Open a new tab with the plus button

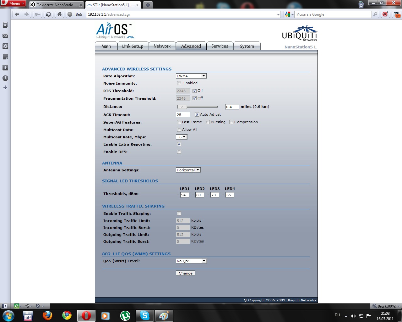[x=148, y=5]
